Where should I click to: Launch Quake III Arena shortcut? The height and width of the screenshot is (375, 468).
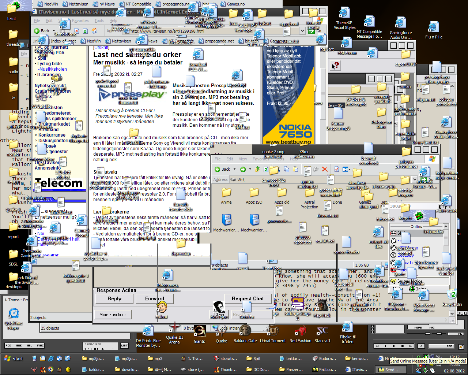click(x=174, y=334)
